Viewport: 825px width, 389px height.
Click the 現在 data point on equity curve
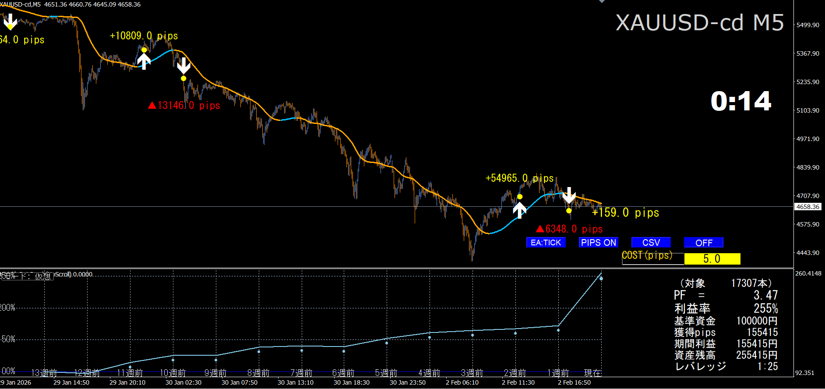tap(601, 279)
